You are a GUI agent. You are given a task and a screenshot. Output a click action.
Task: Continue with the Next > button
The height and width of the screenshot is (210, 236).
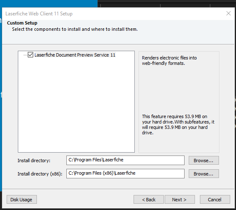(180, 200)
